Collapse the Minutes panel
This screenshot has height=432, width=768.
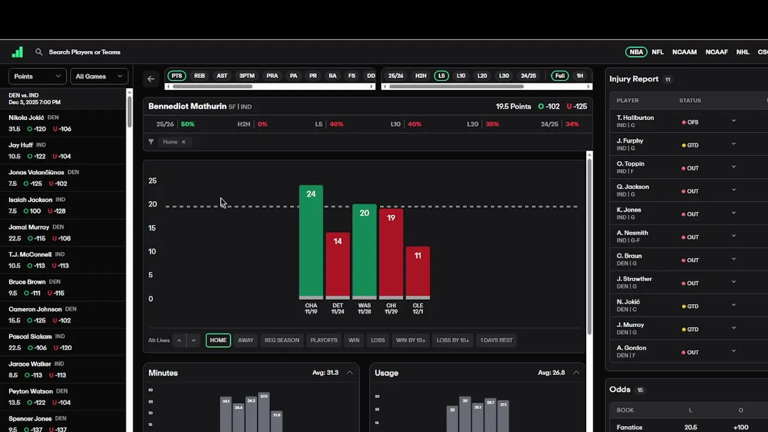coord(350,373)
